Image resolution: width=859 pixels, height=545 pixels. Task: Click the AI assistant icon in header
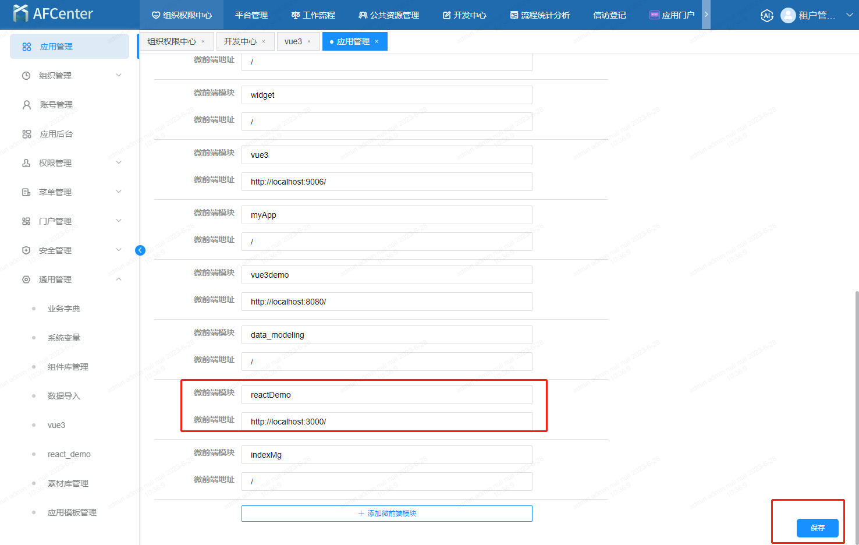click(x=766, y=16)
